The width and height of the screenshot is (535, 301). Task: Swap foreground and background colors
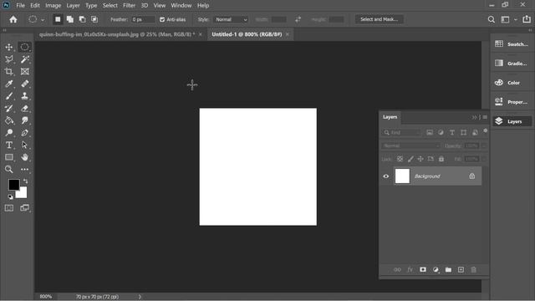coord(26,181)
